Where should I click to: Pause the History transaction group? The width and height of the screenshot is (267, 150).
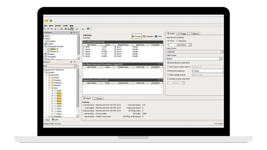(x=158, y=37)
